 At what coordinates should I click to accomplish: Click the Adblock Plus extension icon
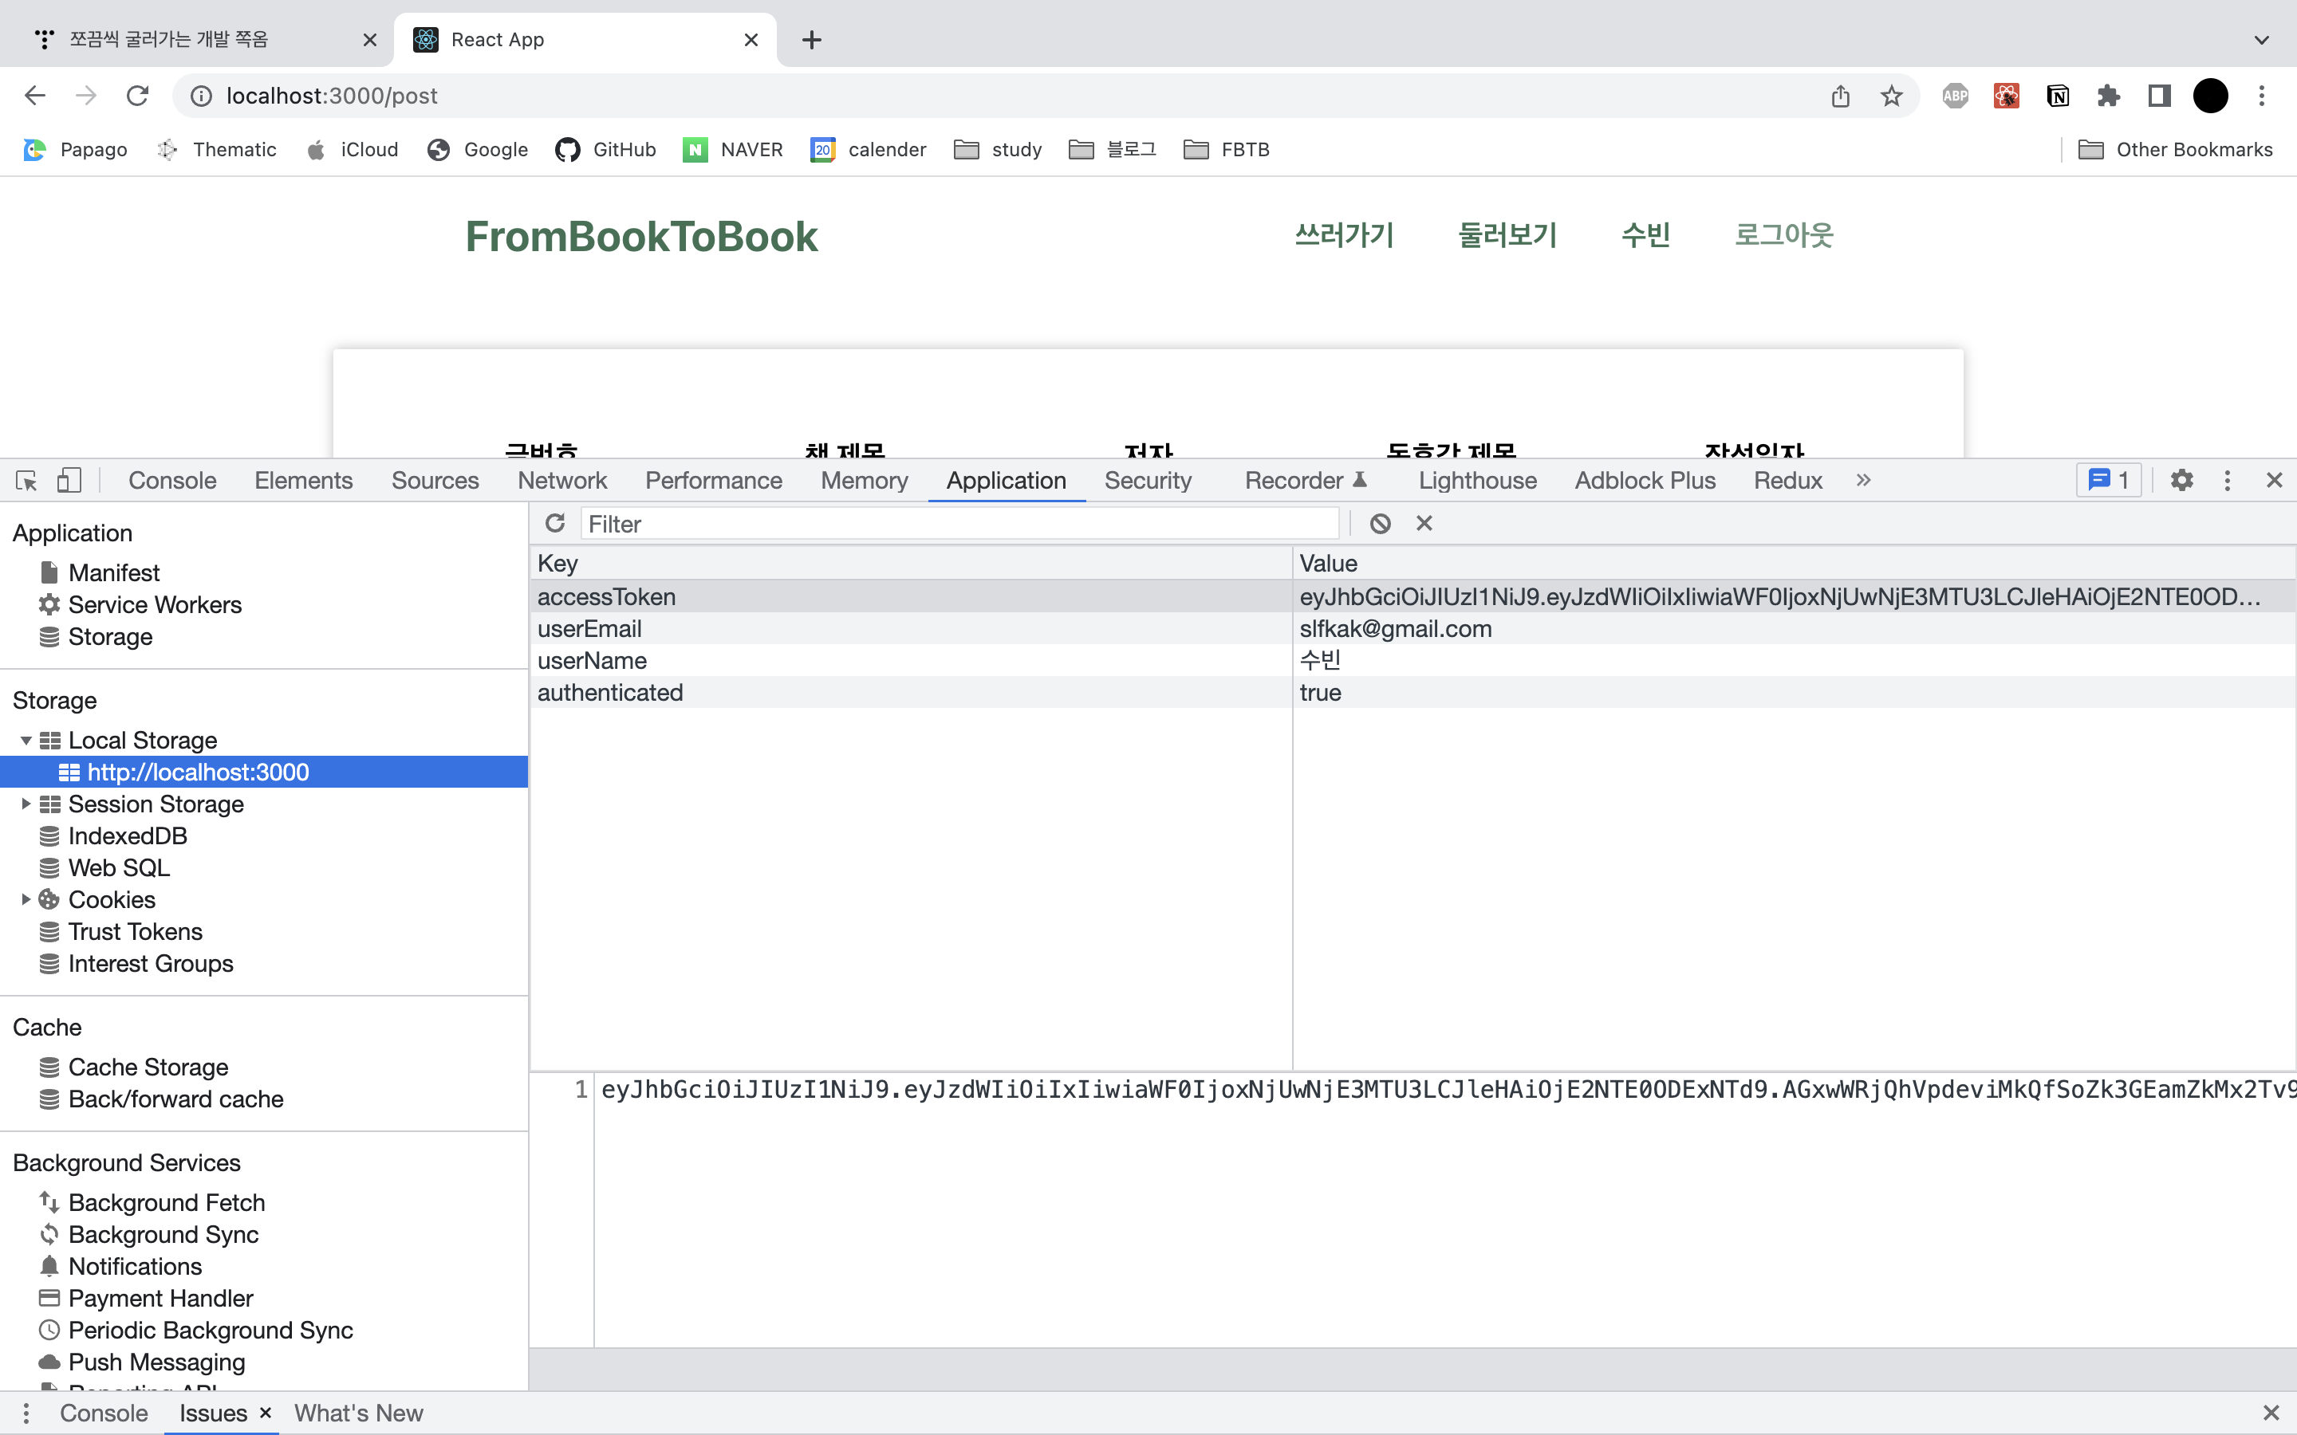1954,96
